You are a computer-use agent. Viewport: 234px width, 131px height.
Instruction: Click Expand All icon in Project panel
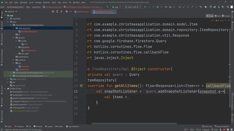(x=57, y=11)
